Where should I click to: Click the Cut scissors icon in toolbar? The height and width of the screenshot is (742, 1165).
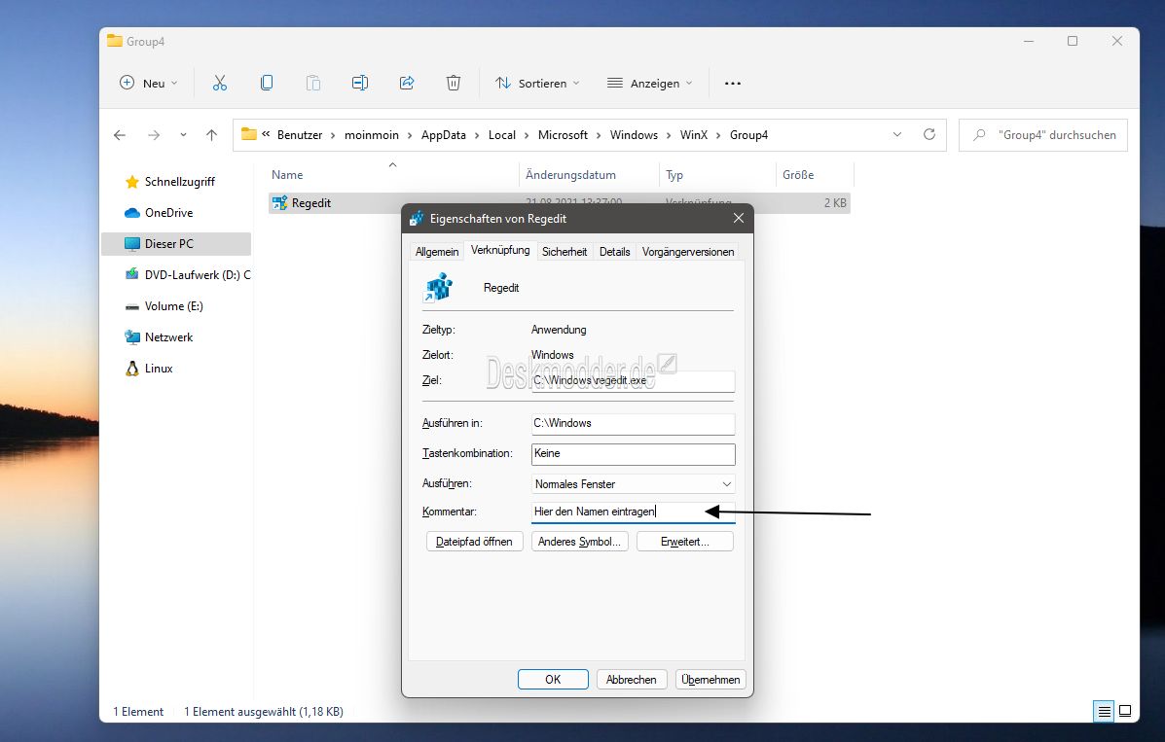click(x=219, y=84)
